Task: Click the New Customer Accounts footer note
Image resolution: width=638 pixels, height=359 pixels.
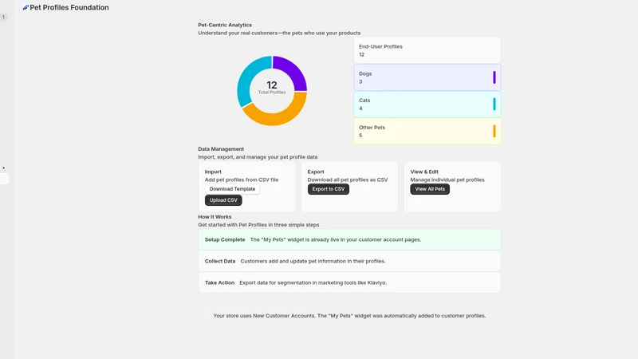Action: tap(349, 315)
